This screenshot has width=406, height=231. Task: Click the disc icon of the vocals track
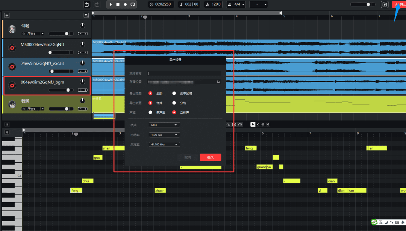(12, 67)
